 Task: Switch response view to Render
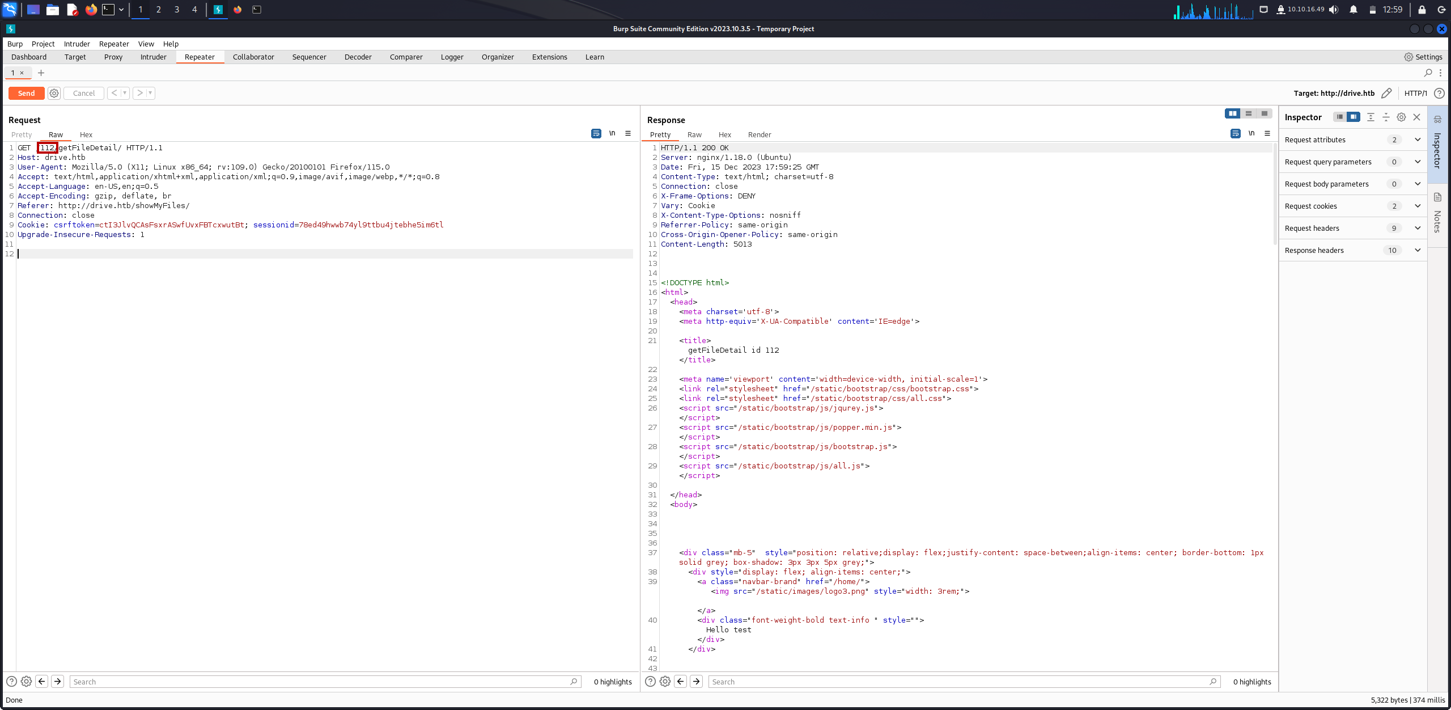tap(760, 134)
